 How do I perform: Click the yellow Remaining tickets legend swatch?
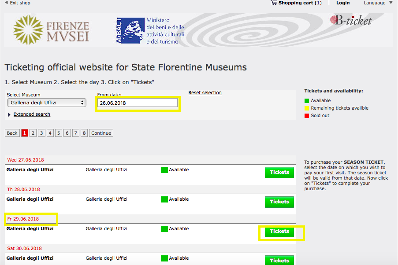[307, 108]
